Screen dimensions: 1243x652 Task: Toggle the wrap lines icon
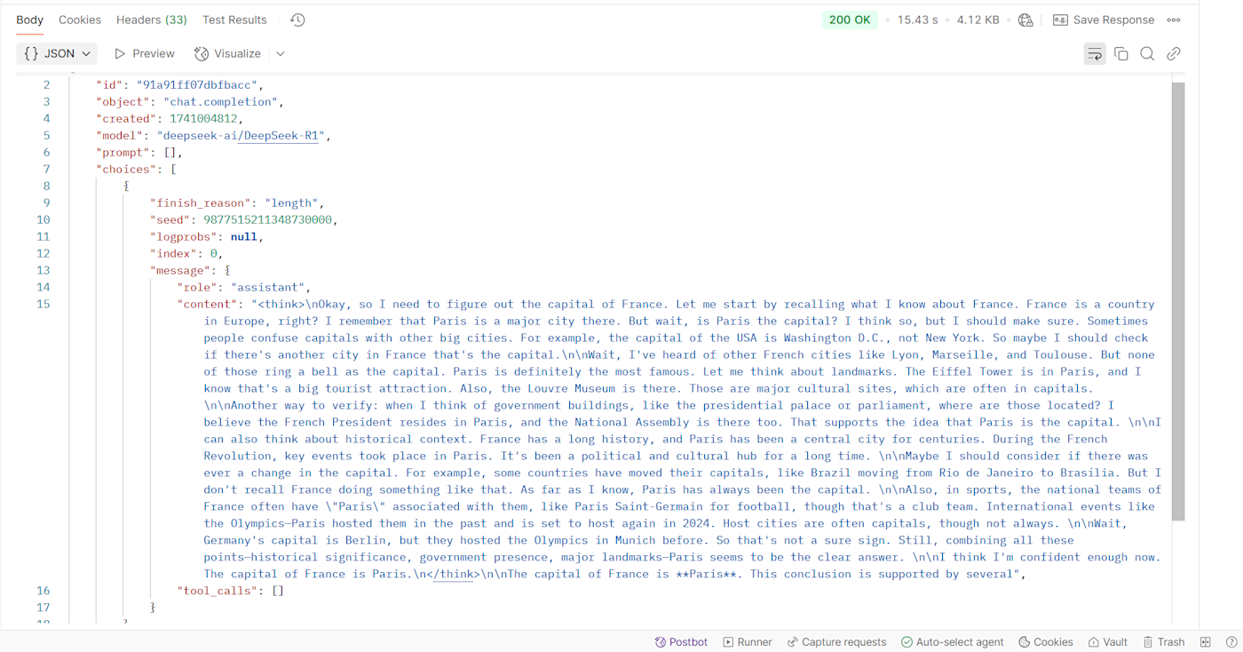tap(1095, 53)
